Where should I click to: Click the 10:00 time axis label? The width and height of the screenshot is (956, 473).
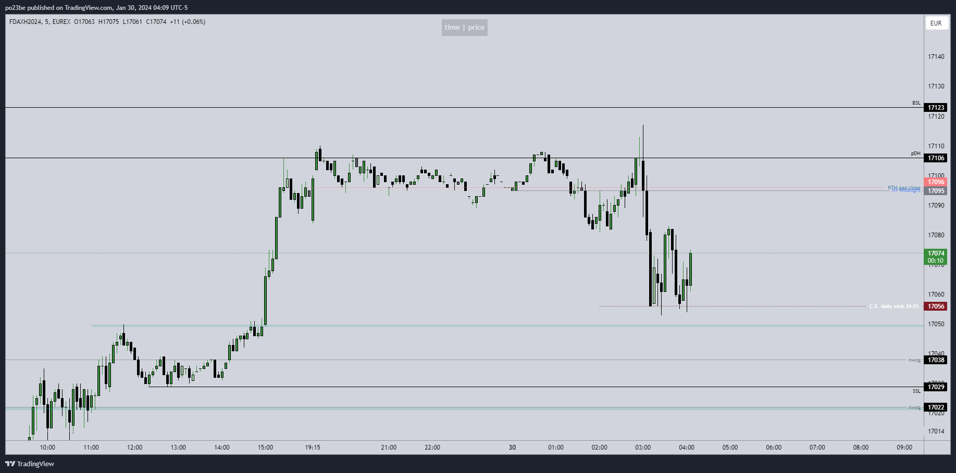pos(47,448)
